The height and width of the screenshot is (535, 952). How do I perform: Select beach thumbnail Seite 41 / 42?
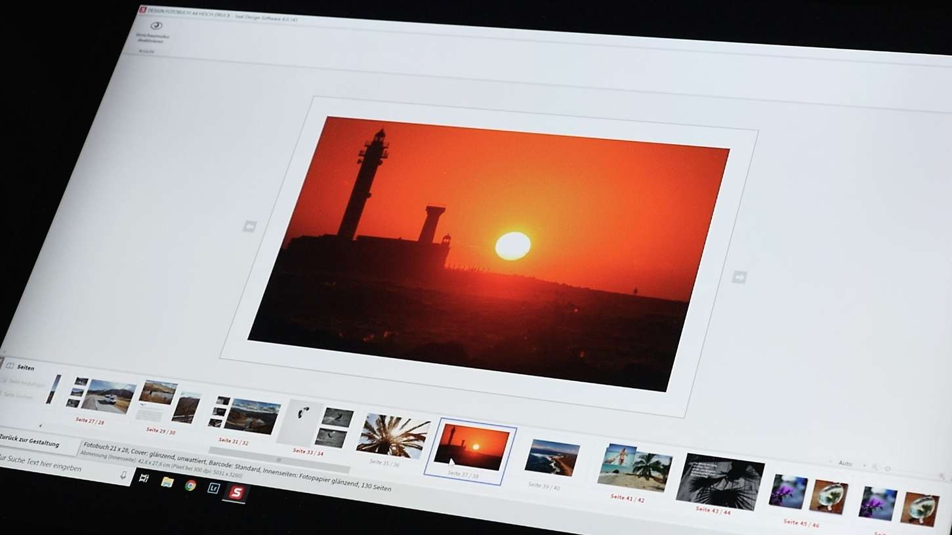coord(635,467)
